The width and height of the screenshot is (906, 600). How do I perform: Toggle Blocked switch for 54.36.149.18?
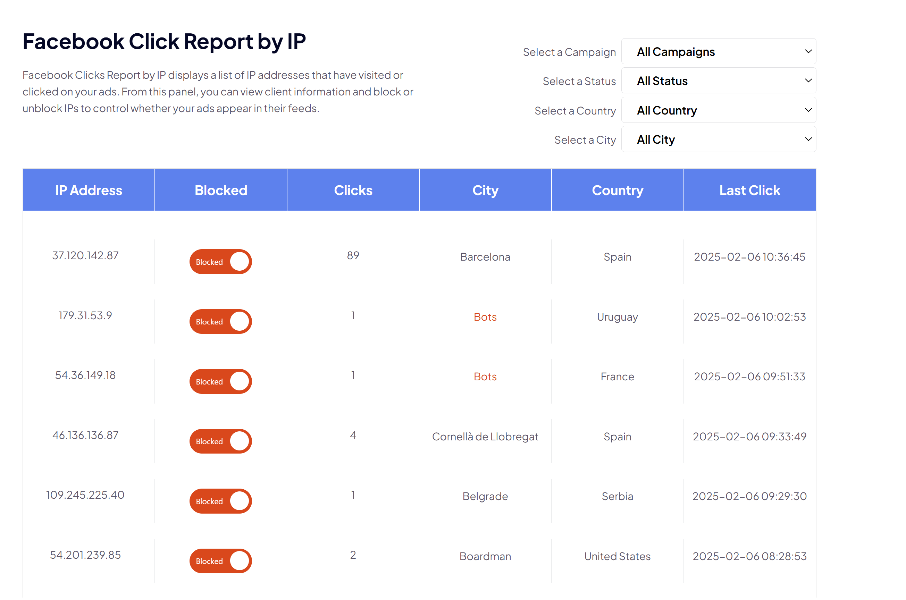(x=220, y=381)
